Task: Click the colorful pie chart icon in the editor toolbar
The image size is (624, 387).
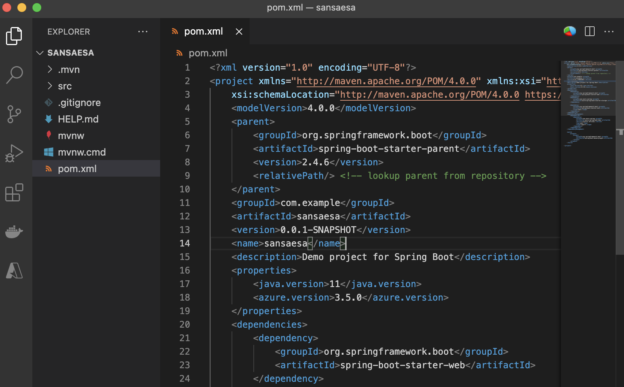Action: tap(569, 31)
